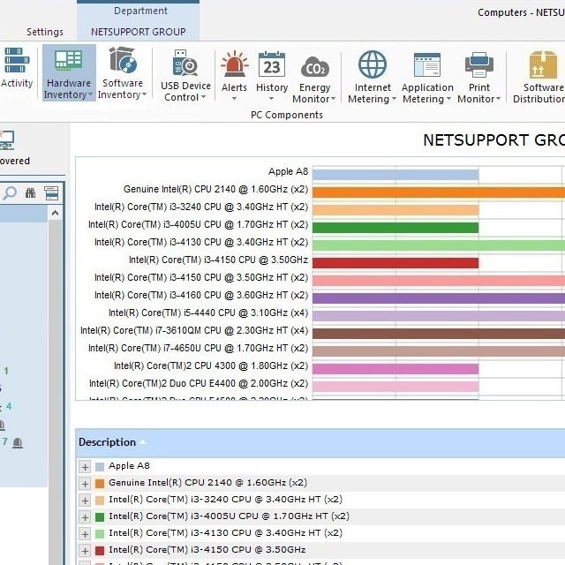Switch to the NETSUPPORT GROUP tab
Image resolution: width=565 pixels, height=565 pixels.
click(139, 32)
